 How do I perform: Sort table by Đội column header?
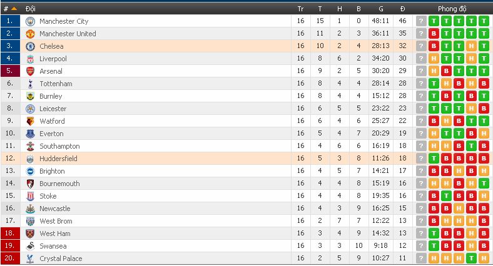[x=31, y=9]
